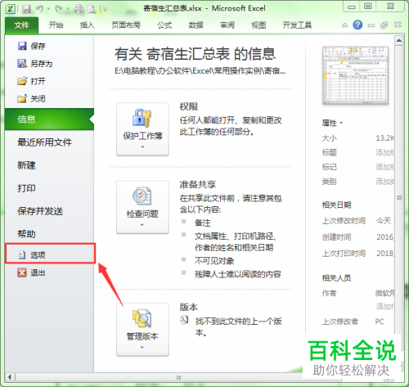Click the Redo arrow in quick access toolbar
409x387 pixels.
click(x=59, y=9)
